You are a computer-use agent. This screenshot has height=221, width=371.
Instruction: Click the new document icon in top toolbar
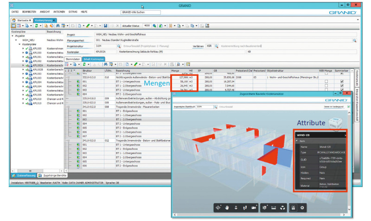[79, 26]
